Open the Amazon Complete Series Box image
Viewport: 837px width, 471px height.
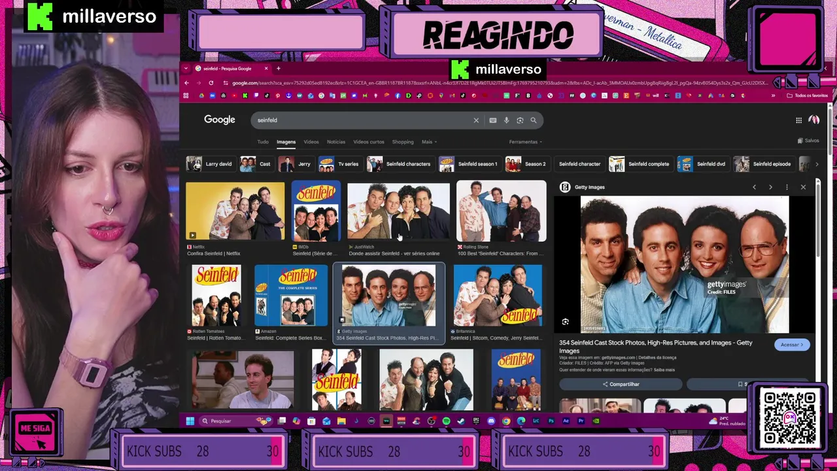291,296
